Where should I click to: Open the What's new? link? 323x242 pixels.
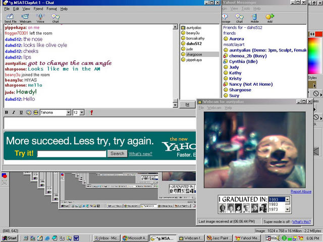pyautogui.click(x=140, y=154)
